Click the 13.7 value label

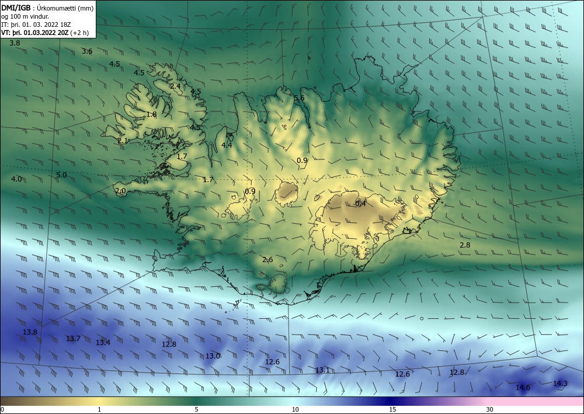[73, 339]
